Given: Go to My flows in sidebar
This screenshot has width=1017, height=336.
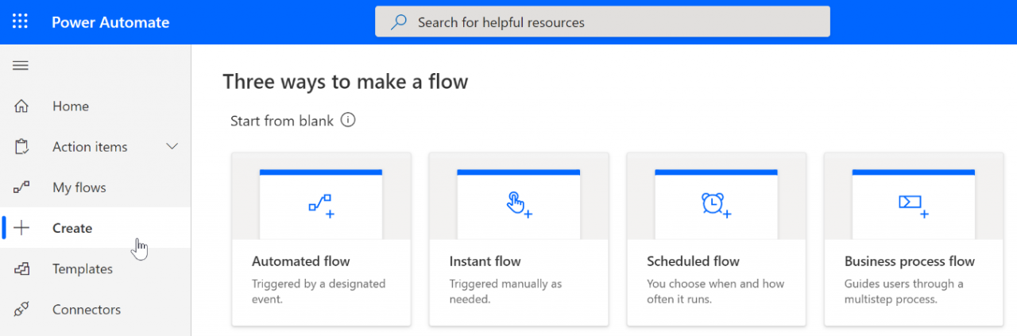Looking at the screenshot, I should point(79,187).
